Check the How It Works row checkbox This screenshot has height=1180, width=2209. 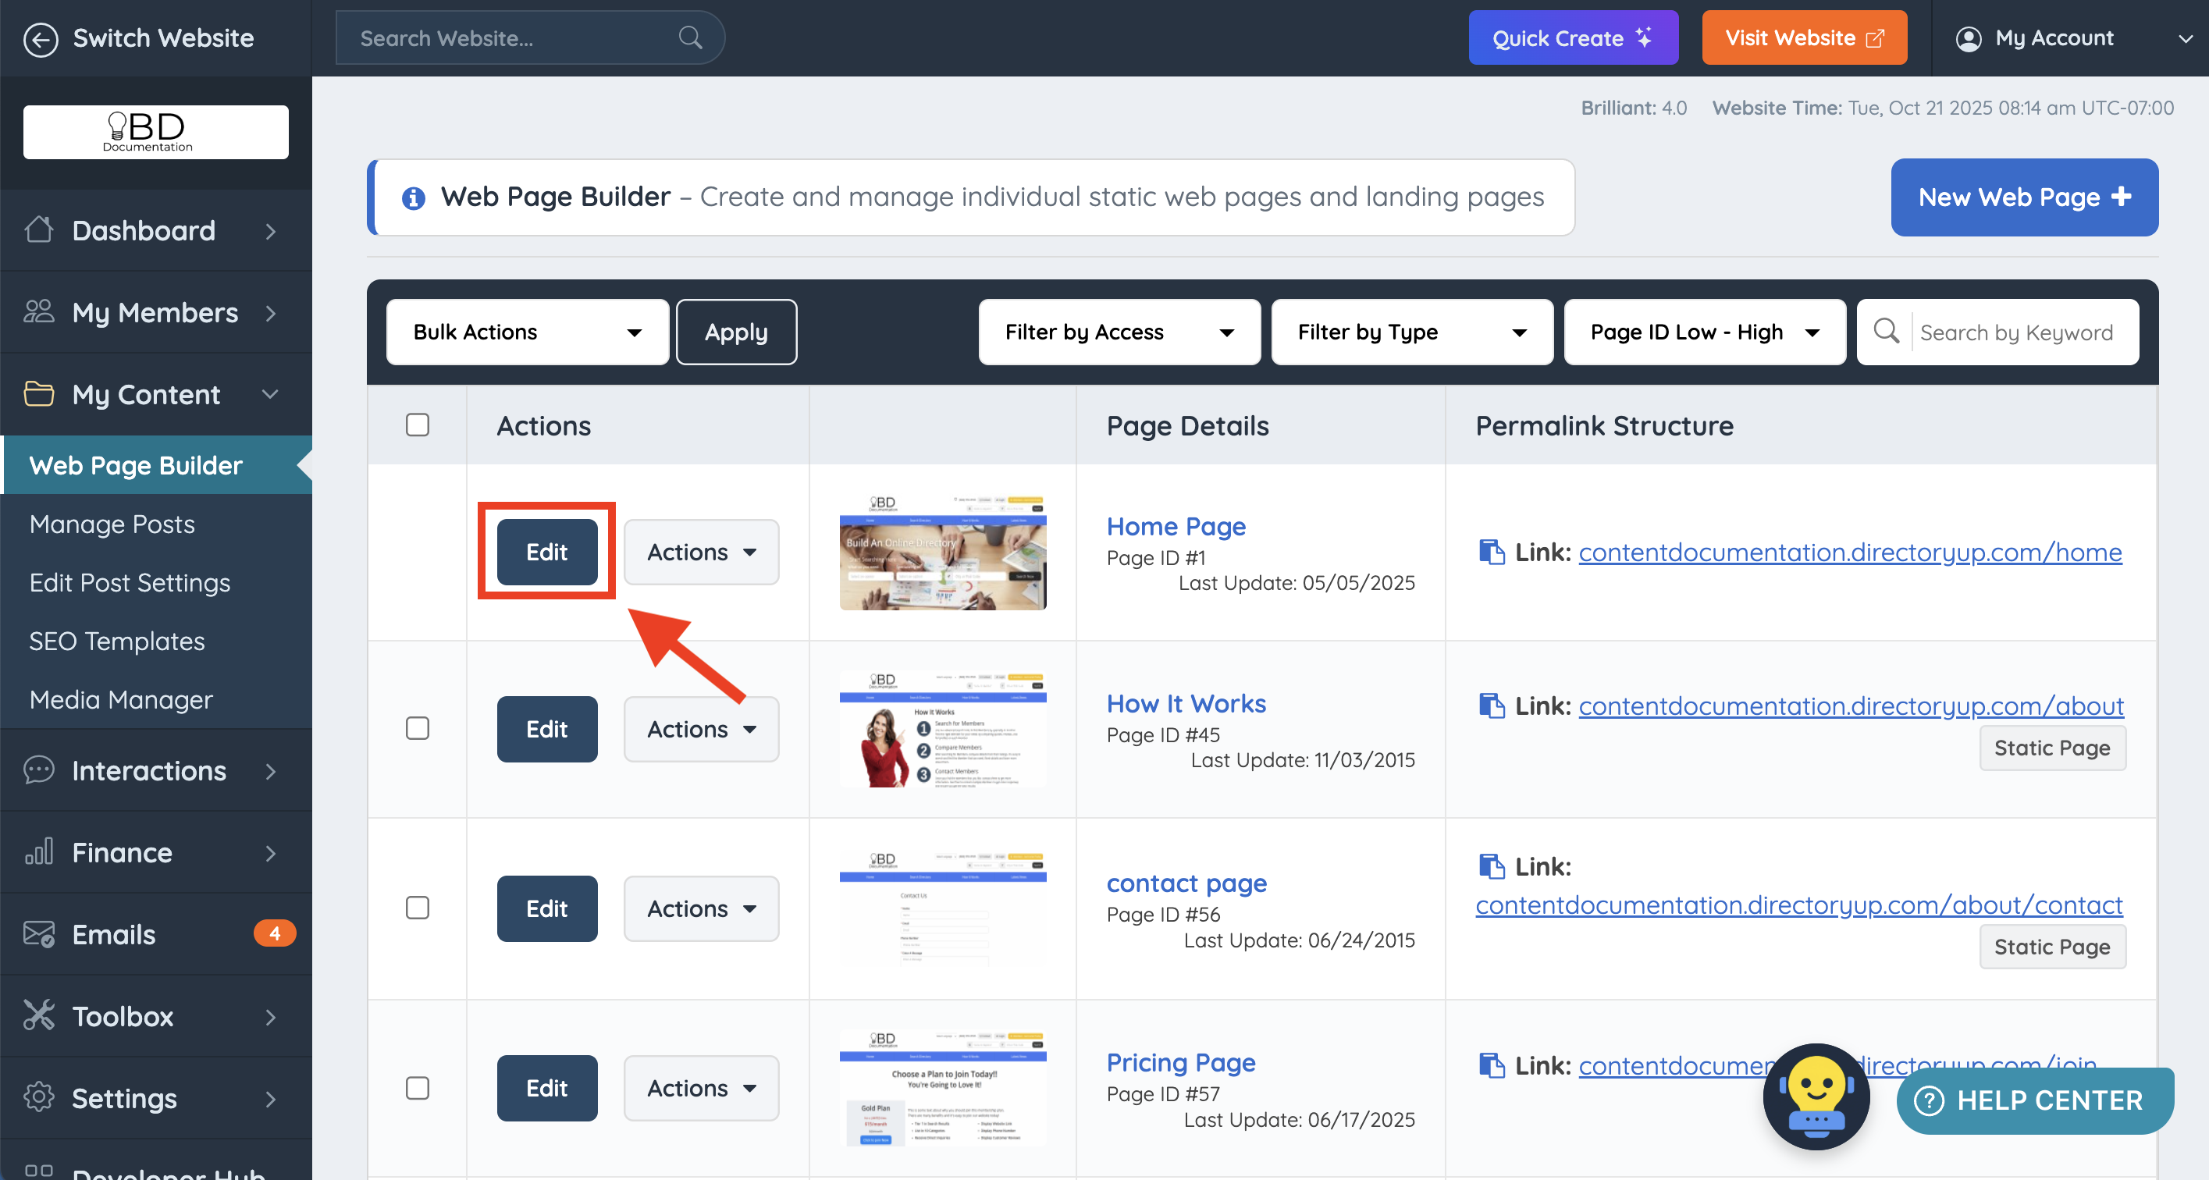418,728
